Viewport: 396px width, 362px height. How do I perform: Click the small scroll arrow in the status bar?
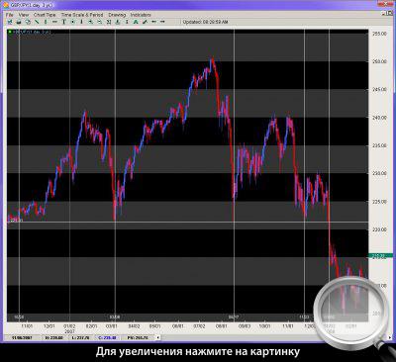coord(158,337)
